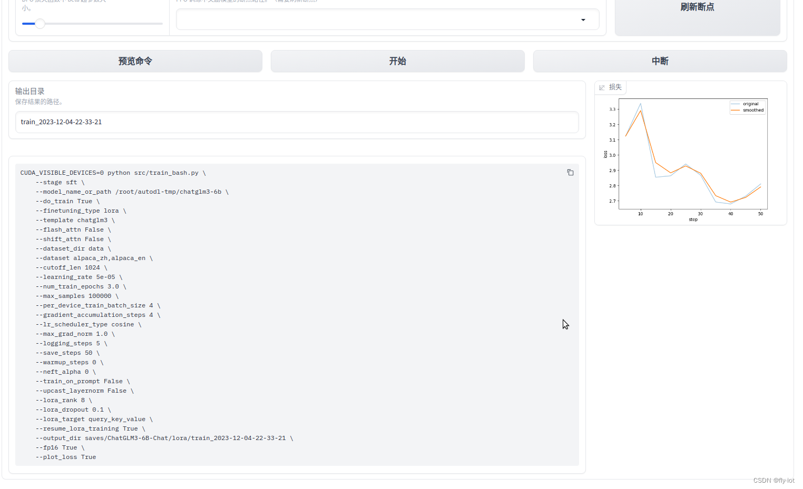The image size is (803, 489).
Task: Click the '--dataset_dir data' line
Action: [73, 248]
